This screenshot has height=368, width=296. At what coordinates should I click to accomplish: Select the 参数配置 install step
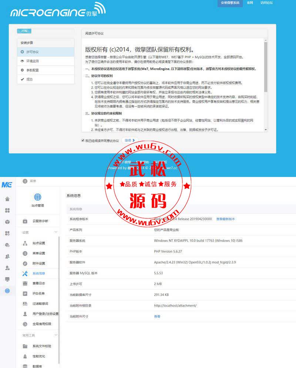pos(46,70)
